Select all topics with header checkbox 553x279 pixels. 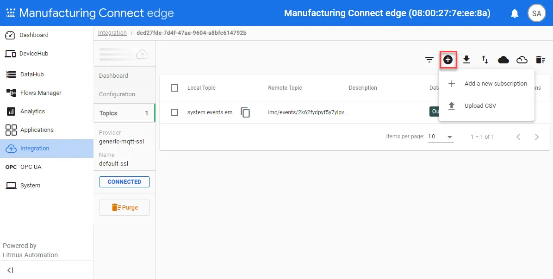click(174, 88)
